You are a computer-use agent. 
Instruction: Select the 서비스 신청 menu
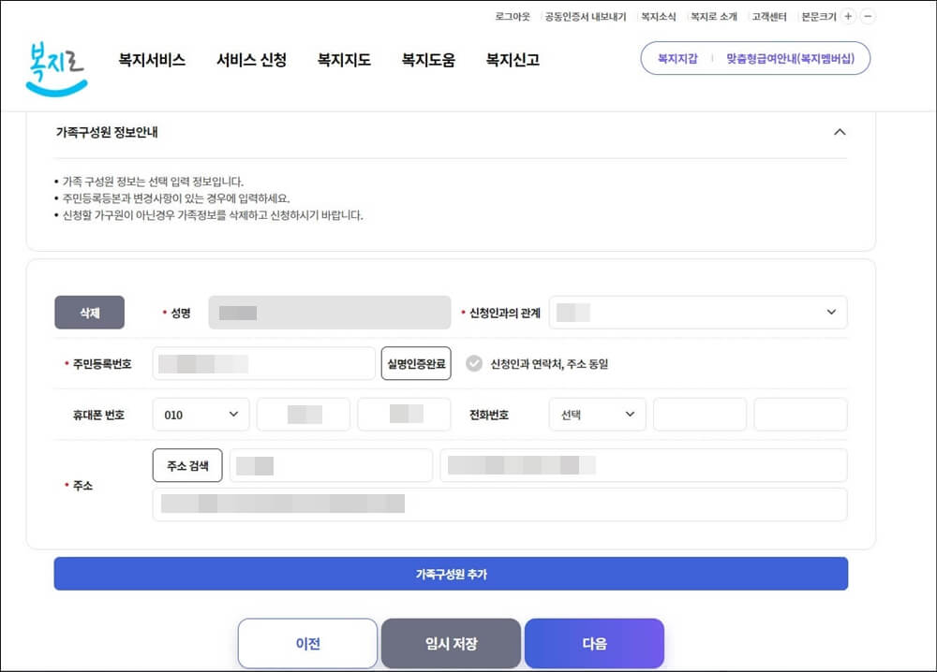pos(251,58)
